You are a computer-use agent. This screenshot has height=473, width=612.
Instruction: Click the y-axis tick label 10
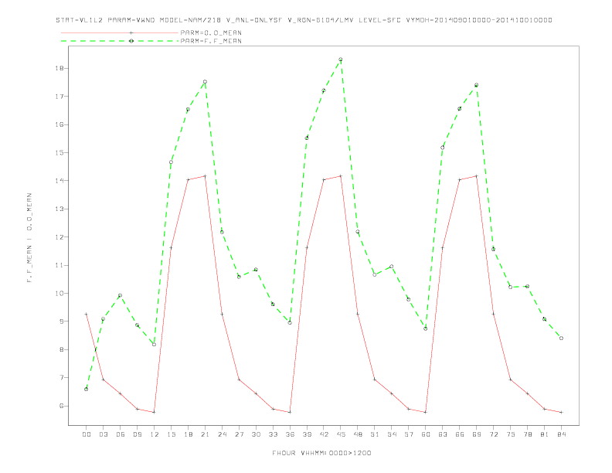[x=59, y=294]
